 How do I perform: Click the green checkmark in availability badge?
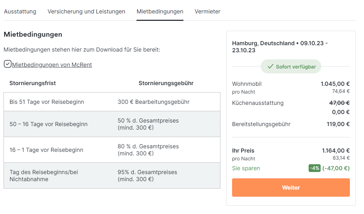tap(270, 66)
